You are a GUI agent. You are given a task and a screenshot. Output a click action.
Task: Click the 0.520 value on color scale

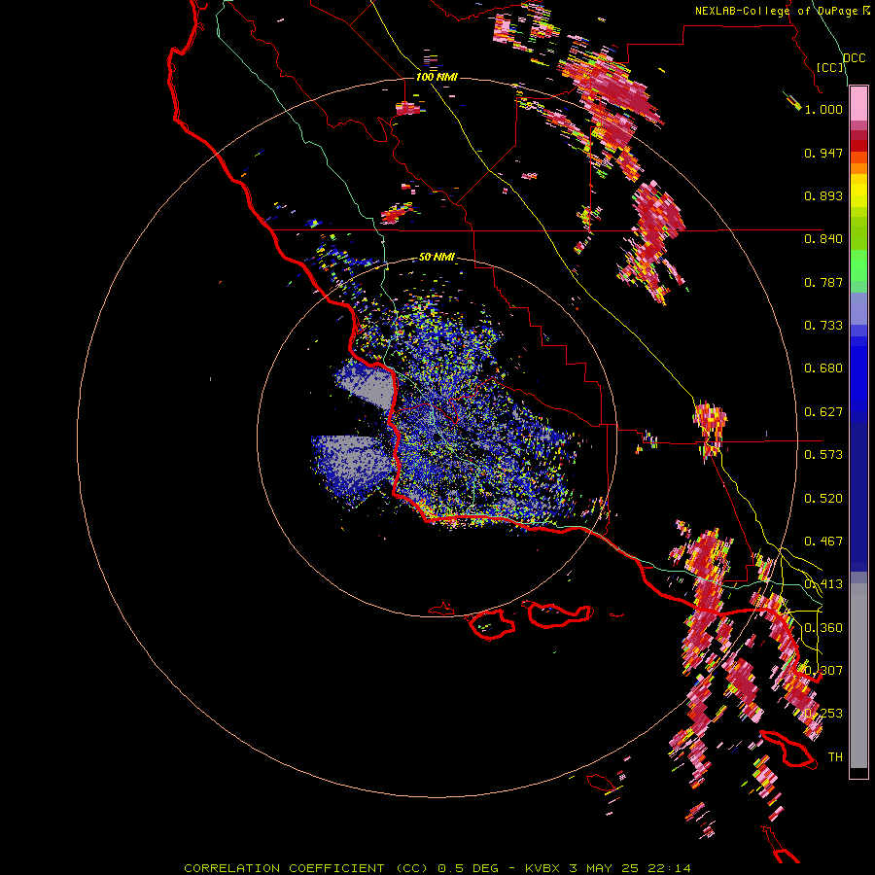(823, 499)
